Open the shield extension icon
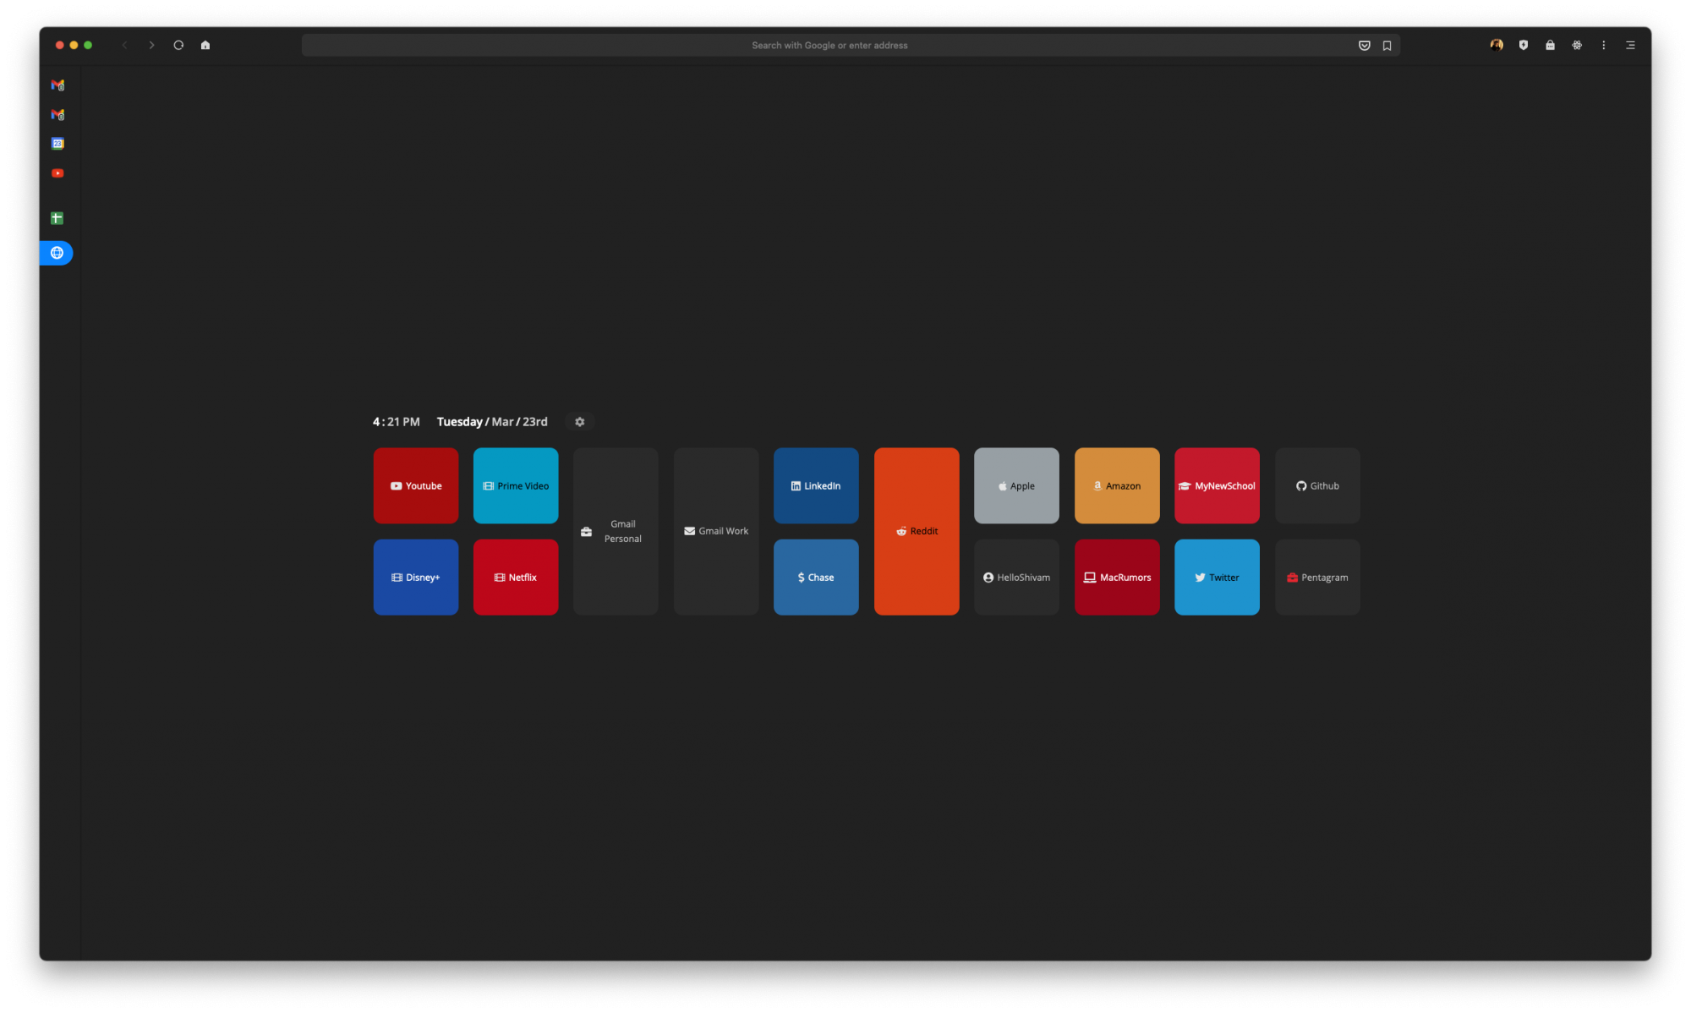Image resolution: width=1691 pixels, height=1013 pixels. coord(1524,46)
